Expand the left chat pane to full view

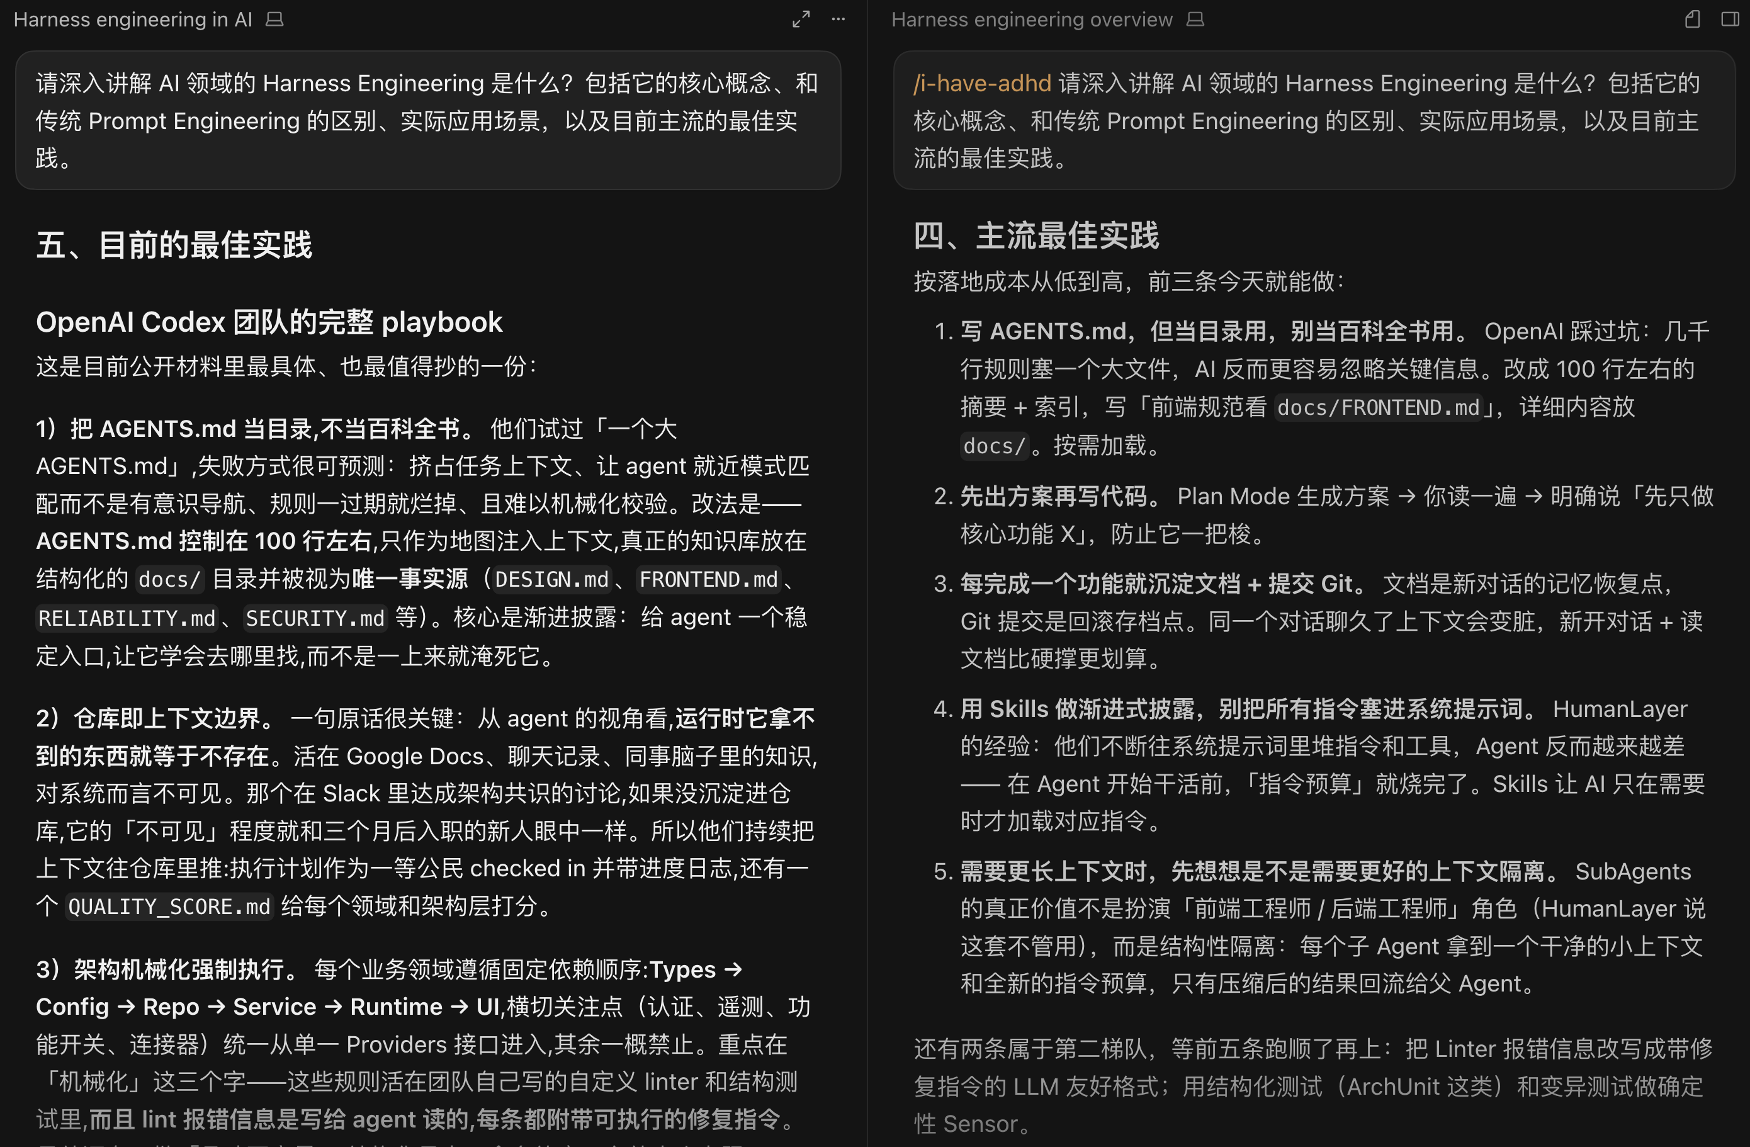801,19
